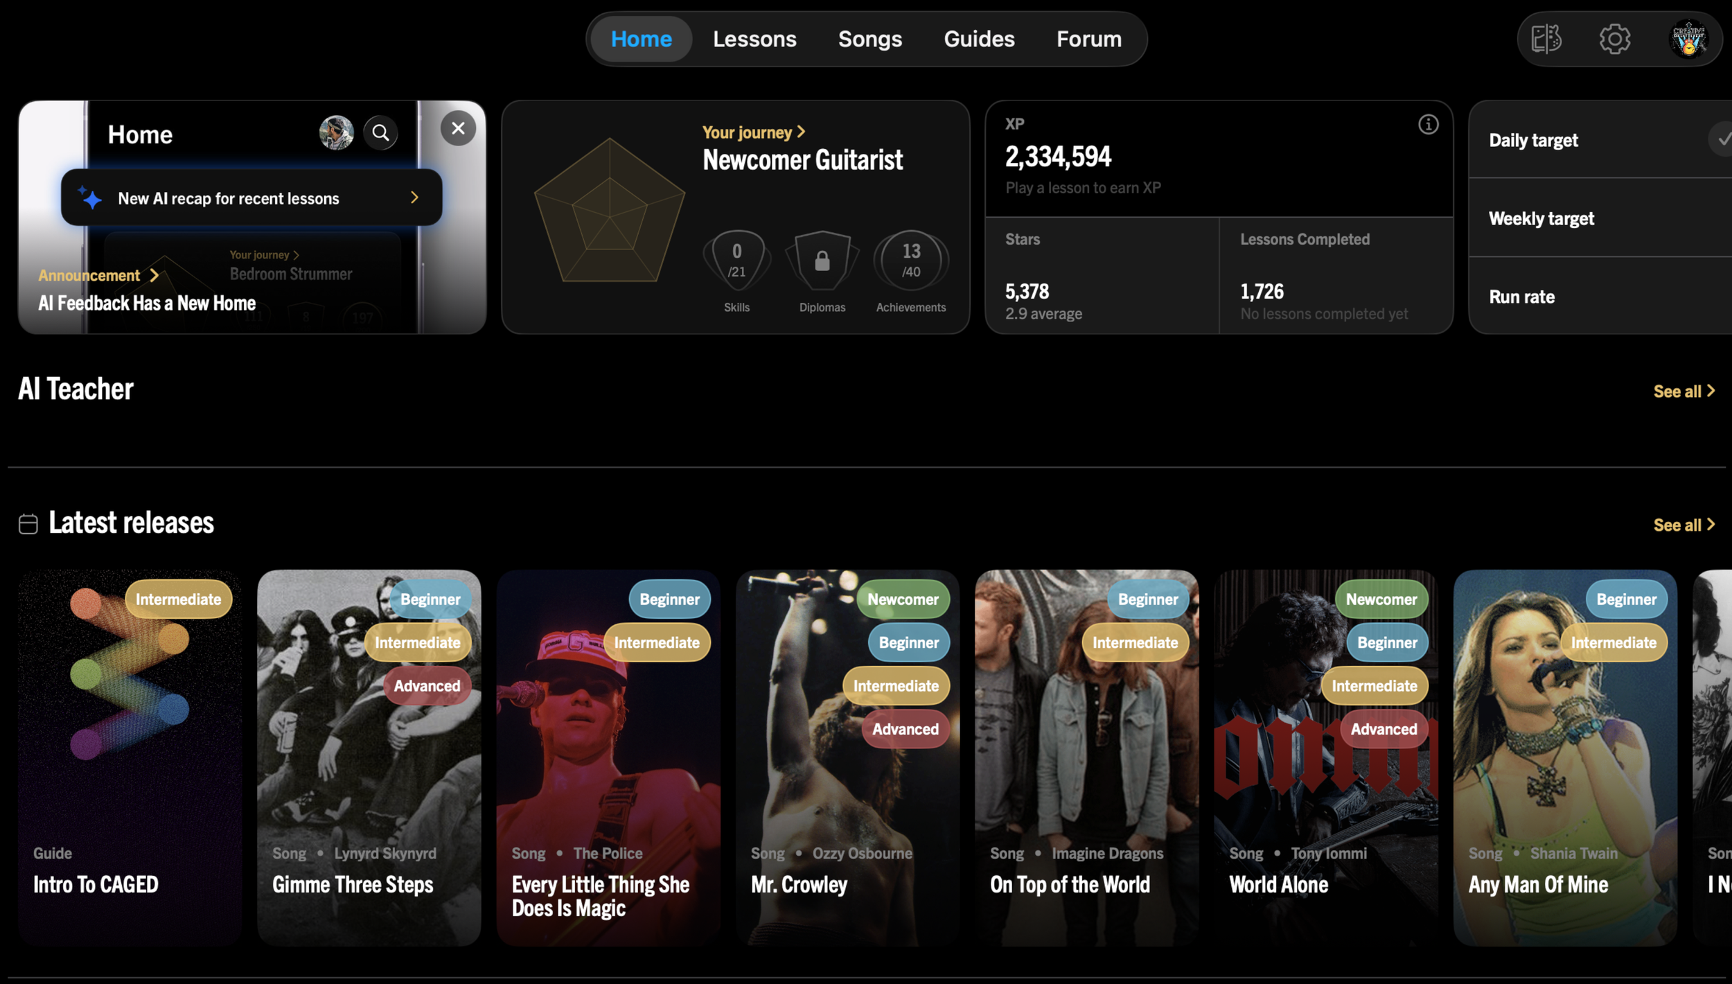This screenshot has width=1732, height=984.
Task: Pick Beginner on the Police song card
Action: coord(669,599)
